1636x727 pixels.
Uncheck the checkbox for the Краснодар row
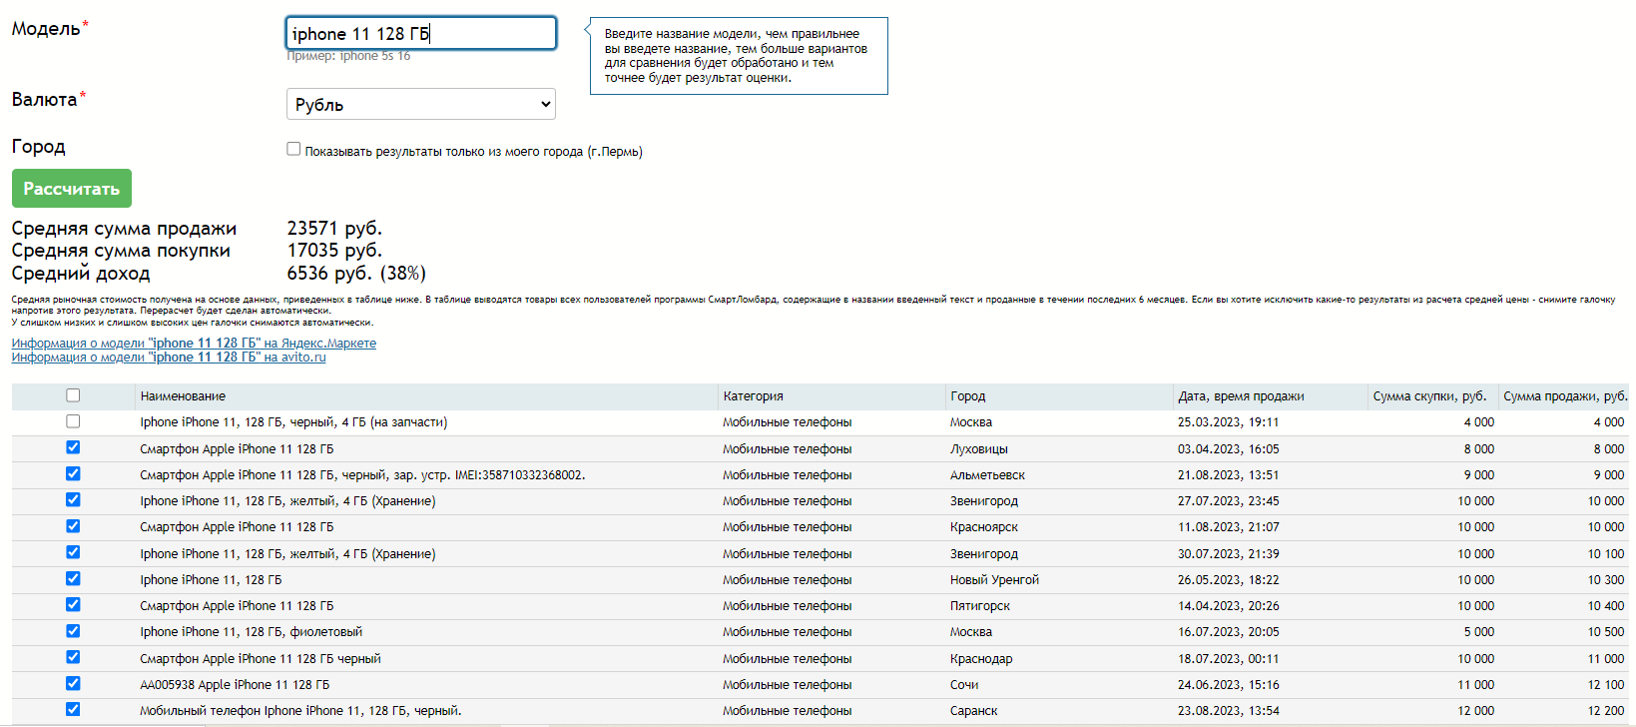73,657
